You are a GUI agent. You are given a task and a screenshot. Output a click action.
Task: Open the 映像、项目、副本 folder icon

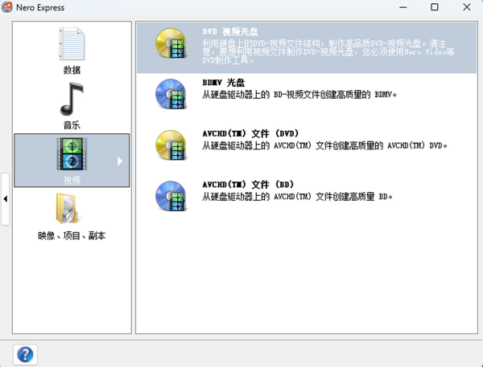tap(72, 210)
